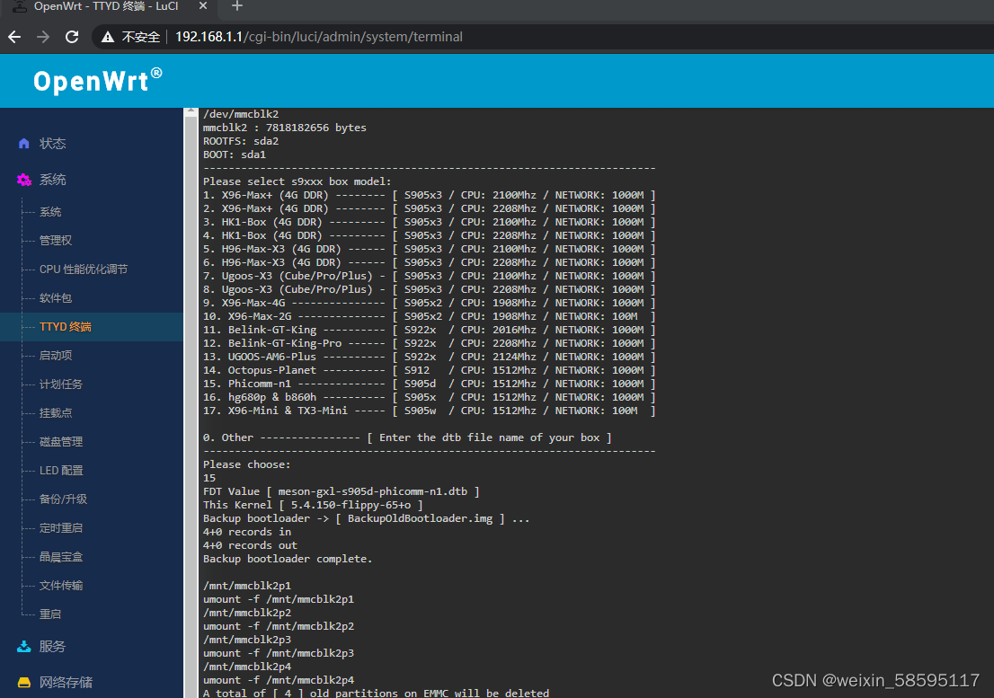The width and height of the screenshot is (994, 698).
Task: Click the terminal scroll-up arrow
Action: point(191,111)
